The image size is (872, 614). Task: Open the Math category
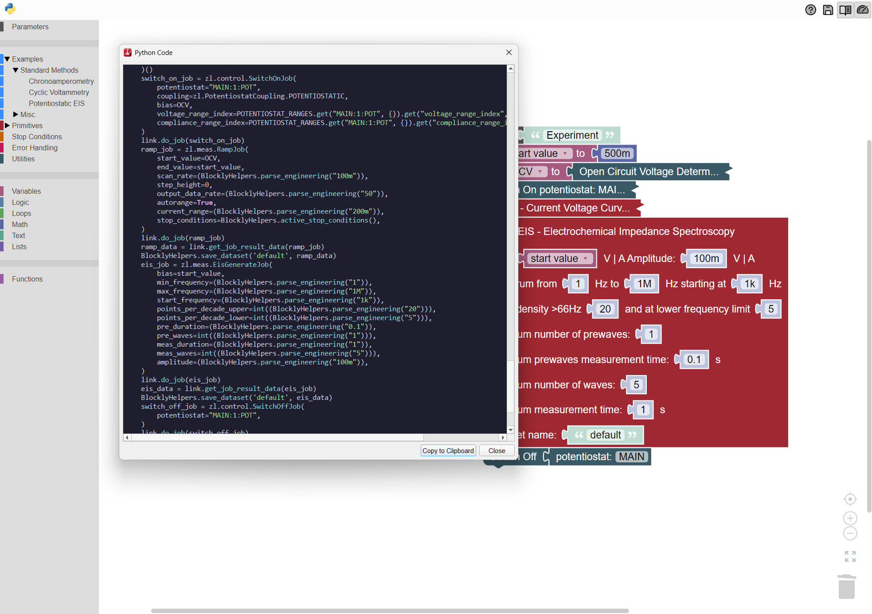coord(20,224)
